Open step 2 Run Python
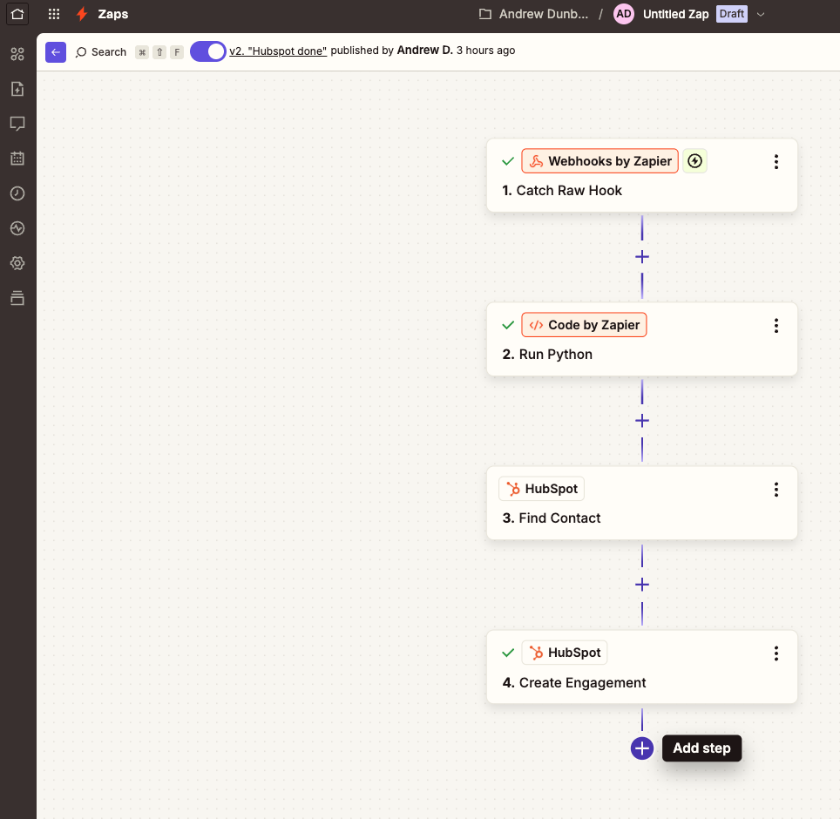 pyautogui.click(x=642, y=339)
